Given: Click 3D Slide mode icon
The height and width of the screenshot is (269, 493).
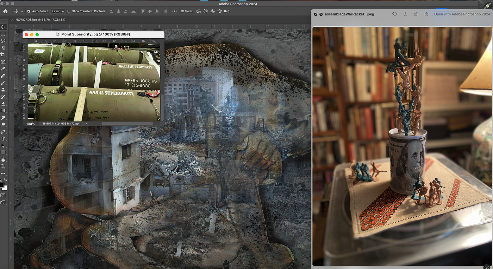Looking at the screenshot, I should point(219,11).
